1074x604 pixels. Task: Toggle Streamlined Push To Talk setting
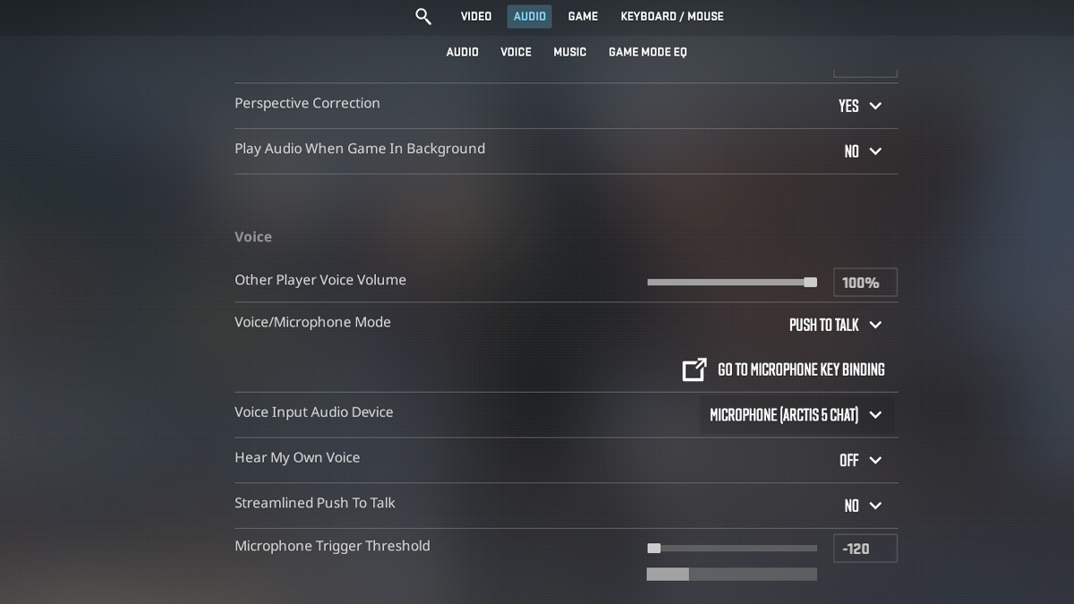(x=863, y=506)
